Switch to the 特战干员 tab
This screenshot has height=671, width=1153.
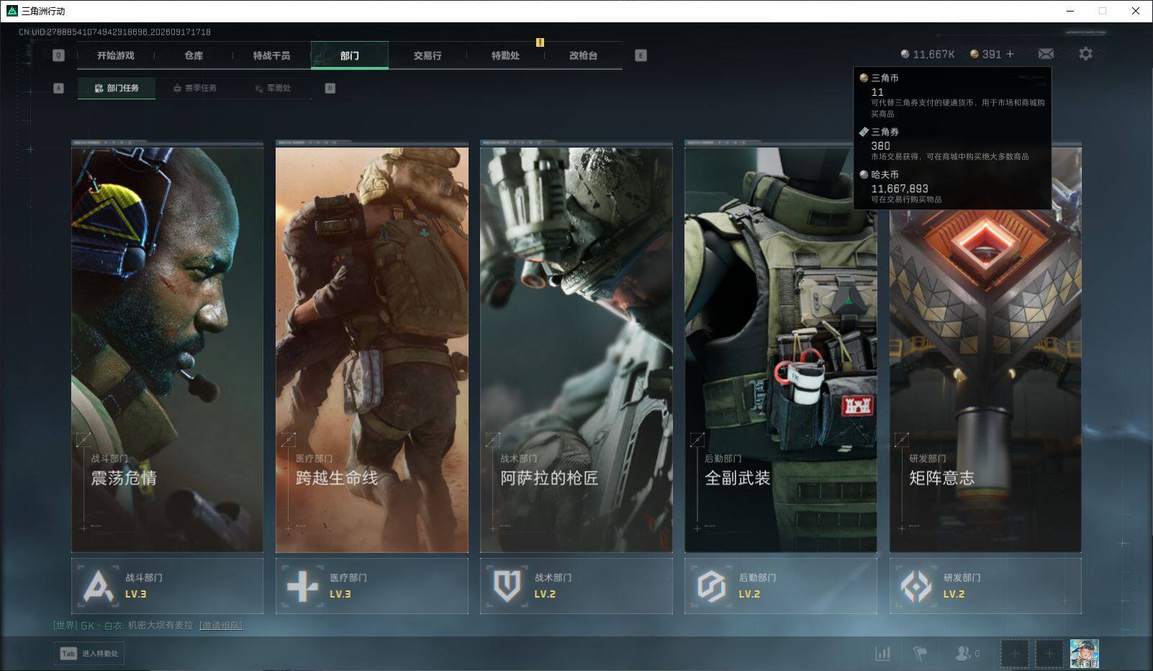click(271, 55)
